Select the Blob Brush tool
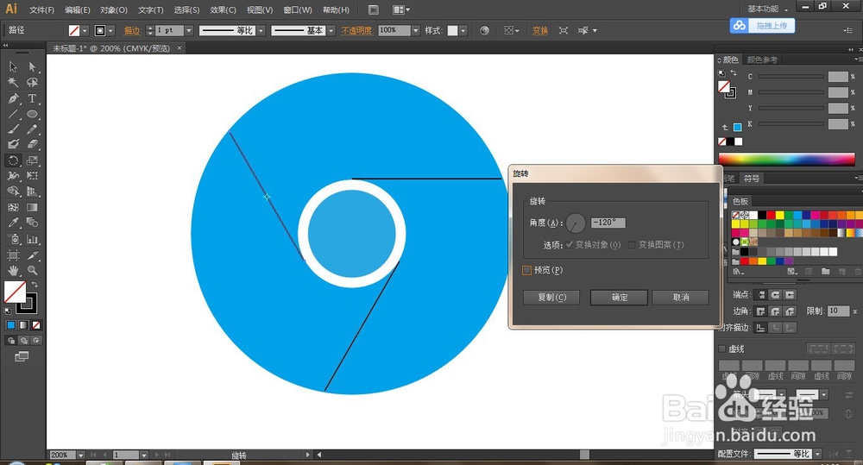 [13, 144]
